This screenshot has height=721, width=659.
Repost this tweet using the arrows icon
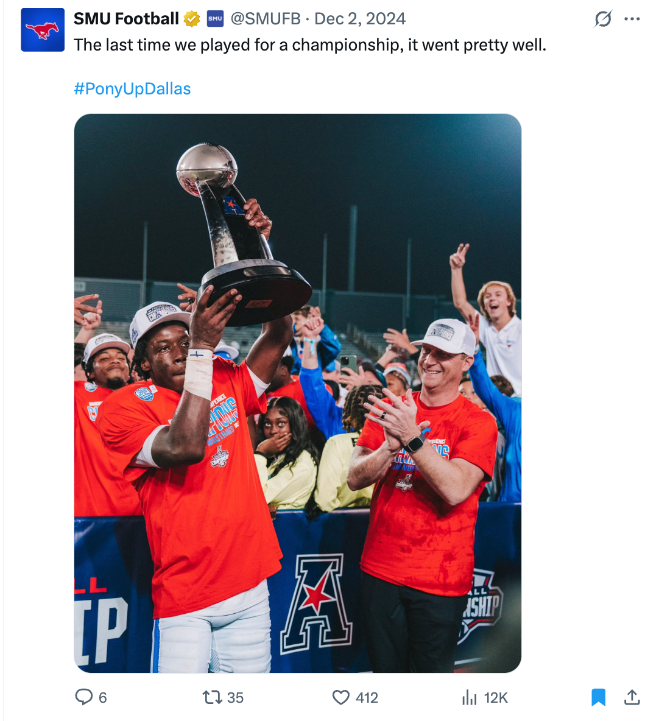(x=212, y=697)
